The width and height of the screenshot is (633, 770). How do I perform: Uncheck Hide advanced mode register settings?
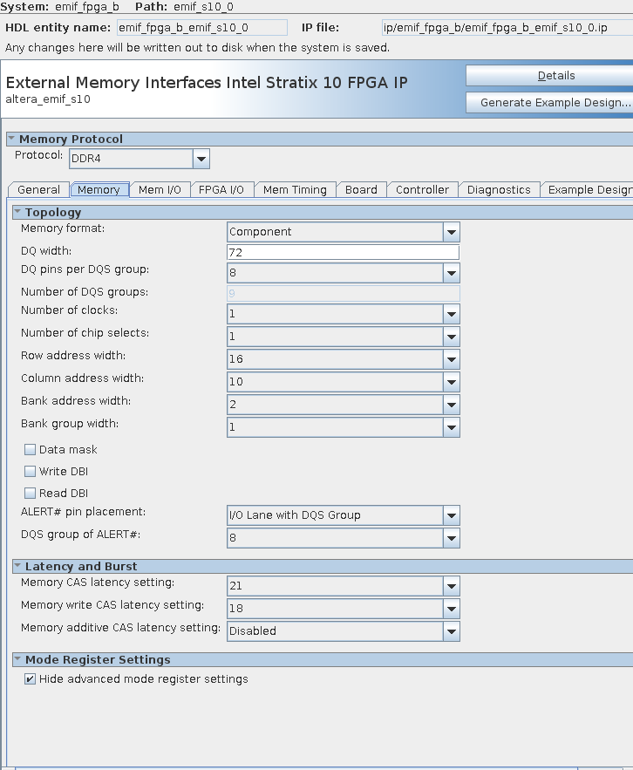click(30, 679)
